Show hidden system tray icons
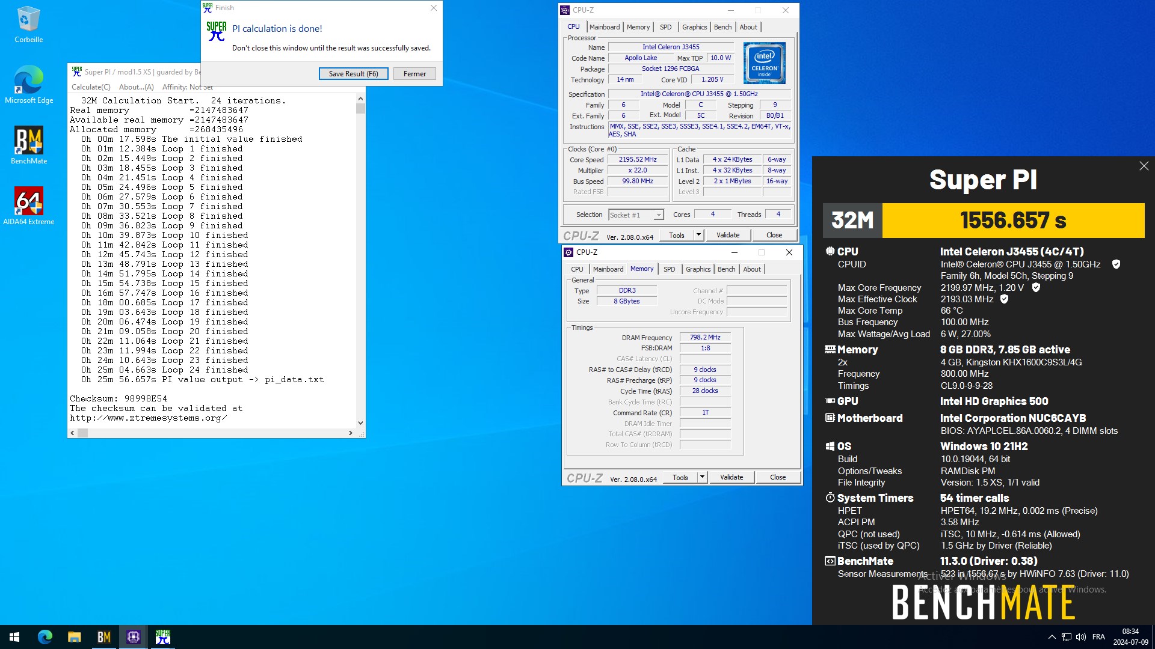Viewport: 1155px width, 649px height. (1052, 637)
